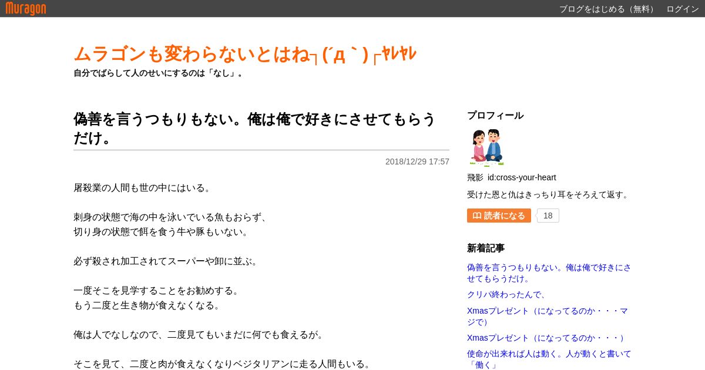
Task: Open ブログをはじめる（無料） link
Action: tap(607, 9)
